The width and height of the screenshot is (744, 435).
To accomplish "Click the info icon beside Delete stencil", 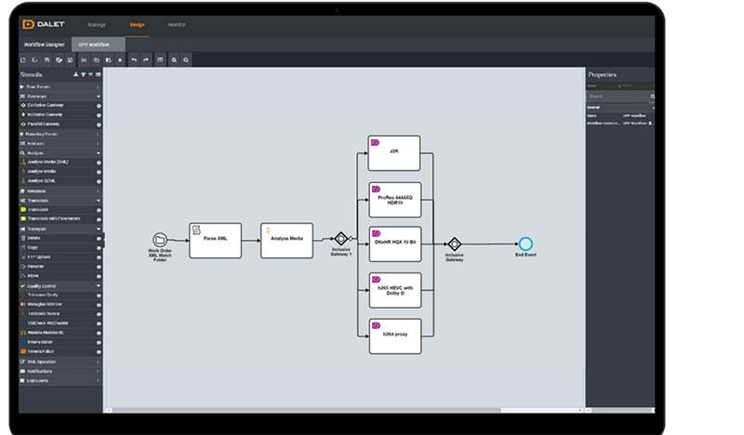I will click(99, 239).
